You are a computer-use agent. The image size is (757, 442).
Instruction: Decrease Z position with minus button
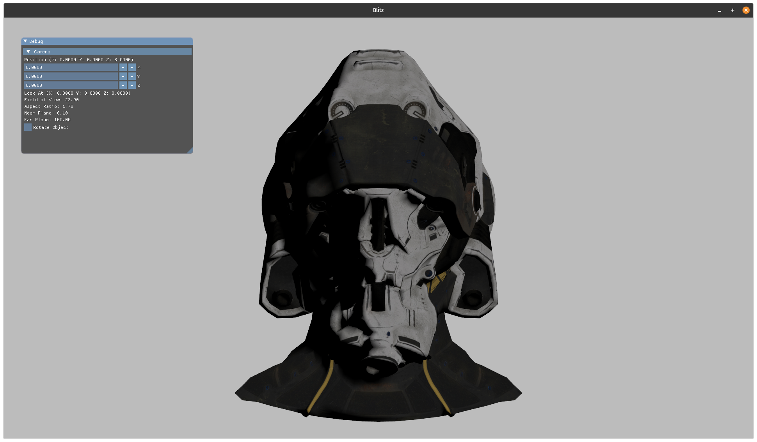pos(123,85)
